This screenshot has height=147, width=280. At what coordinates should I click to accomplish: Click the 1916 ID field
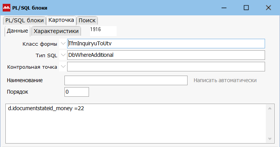tap(103, 31)
